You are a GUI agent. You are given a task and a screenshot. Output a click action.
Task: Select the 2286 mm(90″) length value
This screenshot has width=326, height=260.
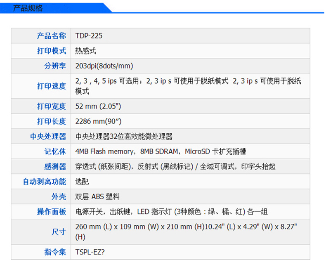coord(98,121)
